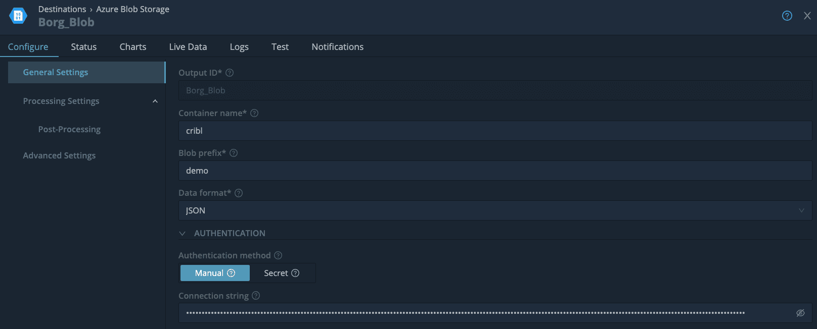Image resolution: width=817 pixels, height=329 pixels.
Task: Select Post-Processing in sidebar
Action: pos(69,129)
